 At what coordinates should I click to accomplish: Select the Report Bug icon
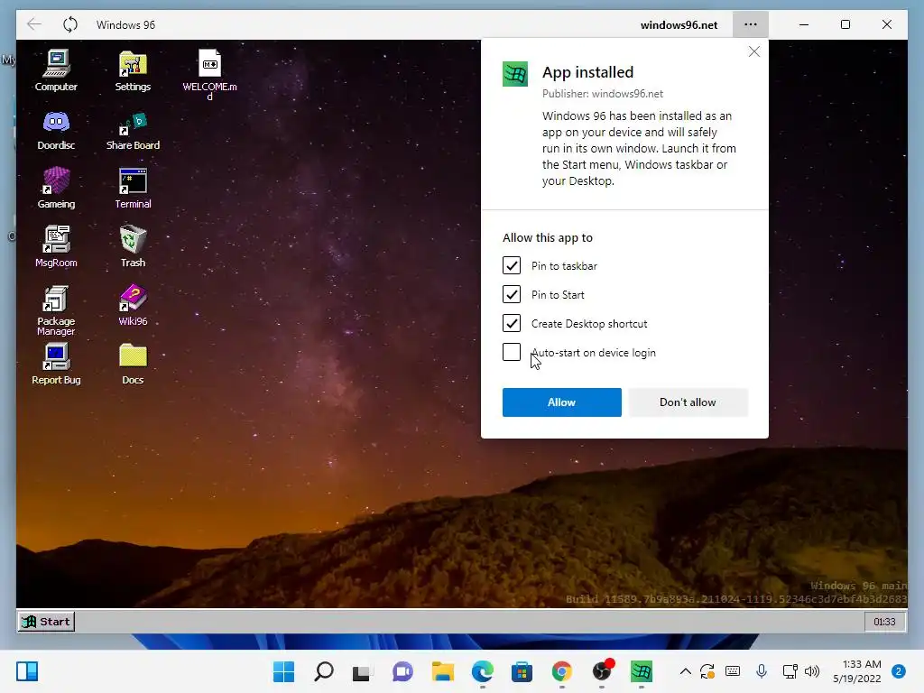[56, 365]
